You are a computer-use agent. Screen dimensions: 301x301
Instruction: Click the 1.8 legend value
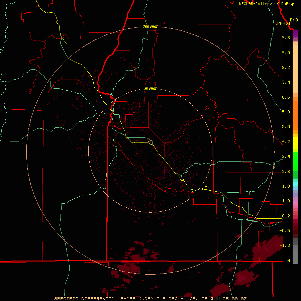286,186
